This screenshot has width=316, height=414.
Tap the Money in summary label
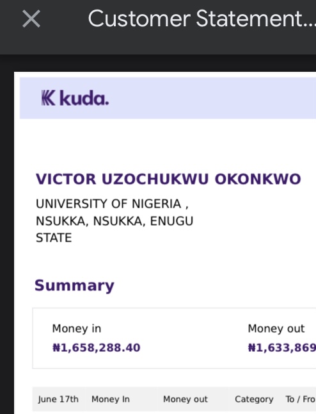click(x=77, y=329)
